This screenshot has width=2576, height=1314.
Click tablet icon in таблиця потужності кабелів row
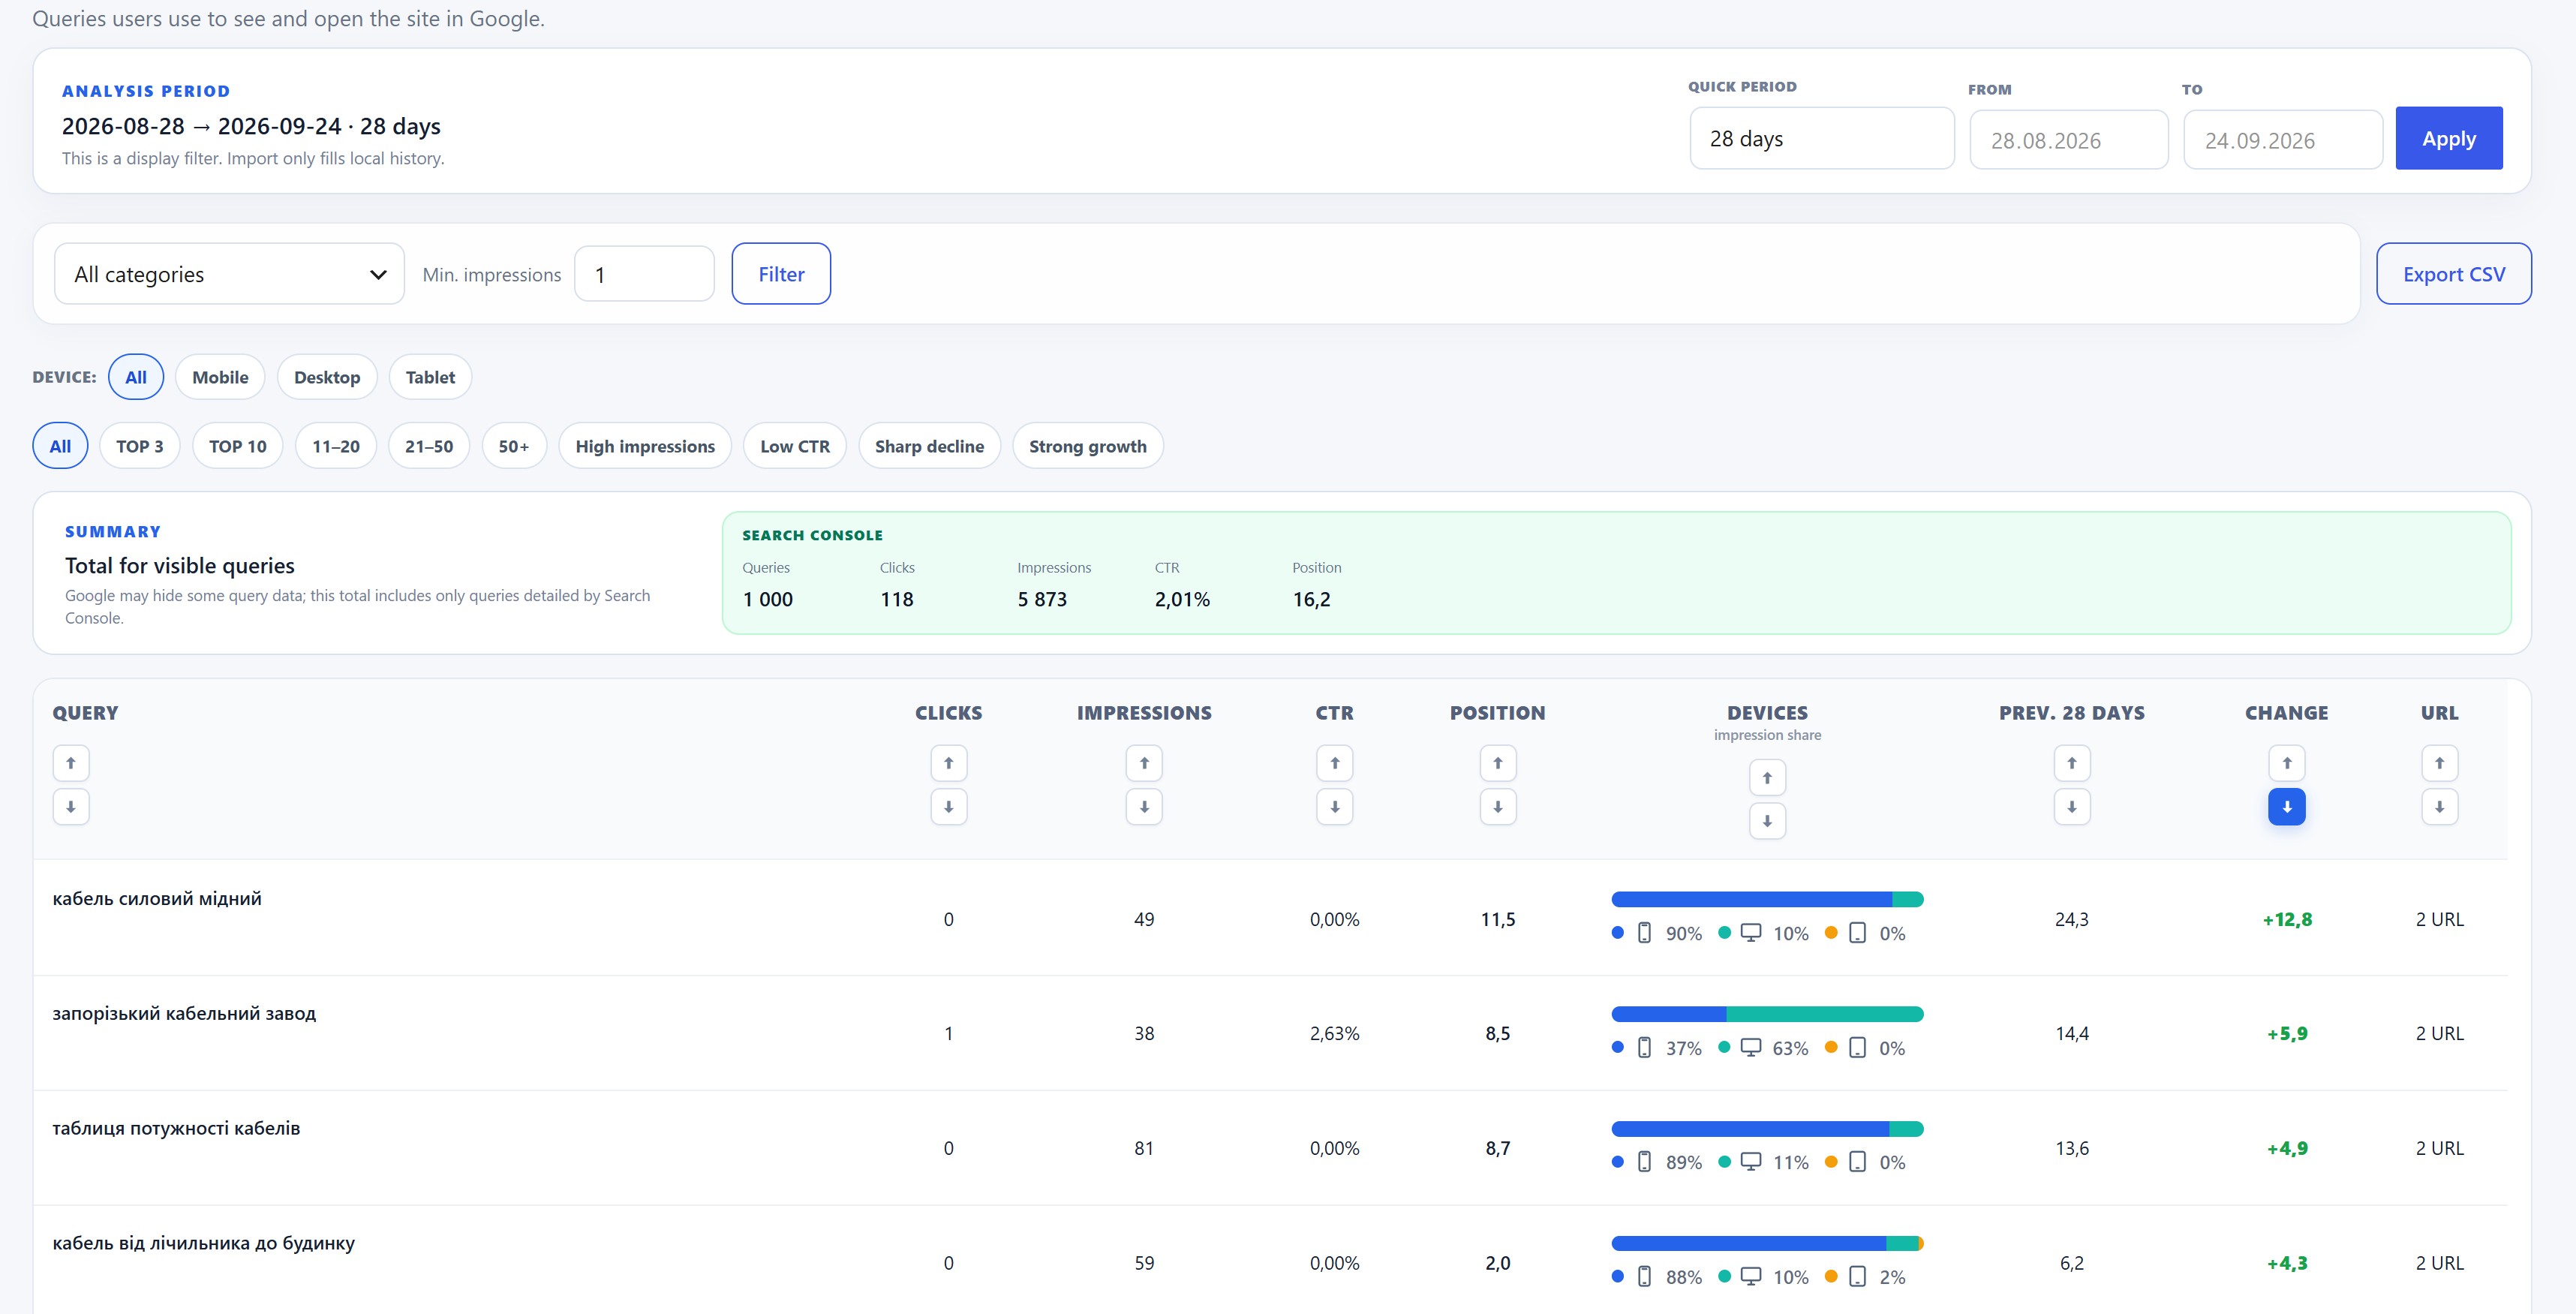pyautogui.click(x=1857, y=1162)
